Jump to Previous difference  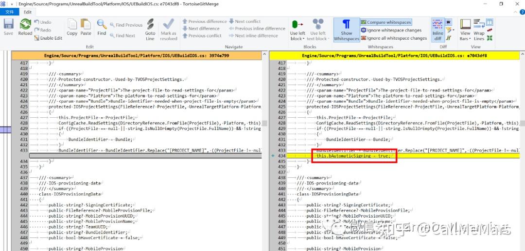click(204, 21)
